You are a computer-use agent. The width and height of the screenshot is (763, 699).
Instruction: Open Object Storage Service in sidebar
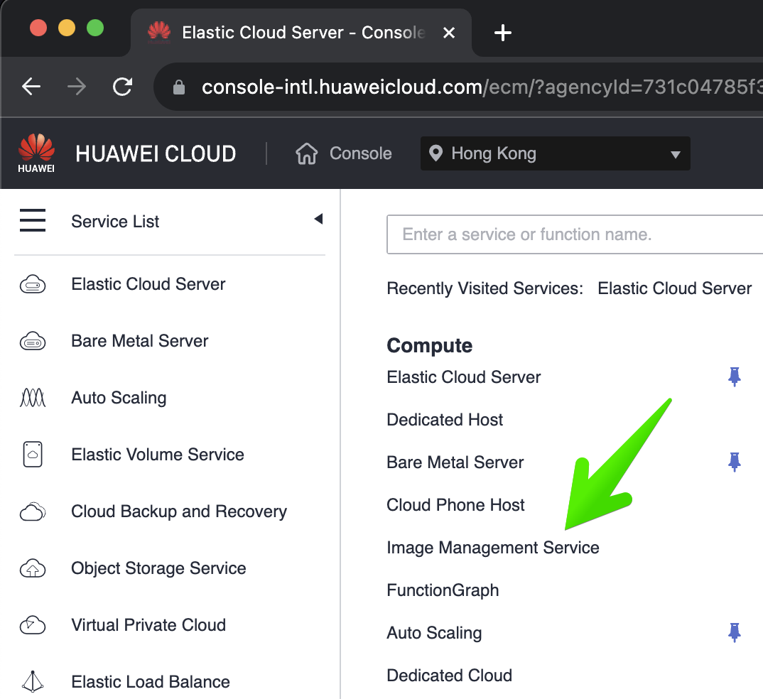tap(158, 568)
